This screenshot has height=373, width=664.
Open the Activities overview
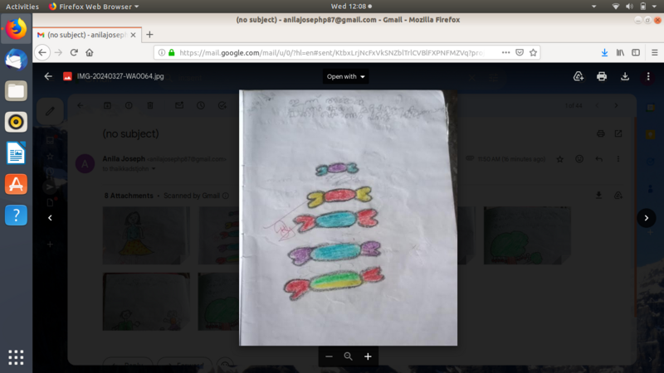click(x=22, y=6)
